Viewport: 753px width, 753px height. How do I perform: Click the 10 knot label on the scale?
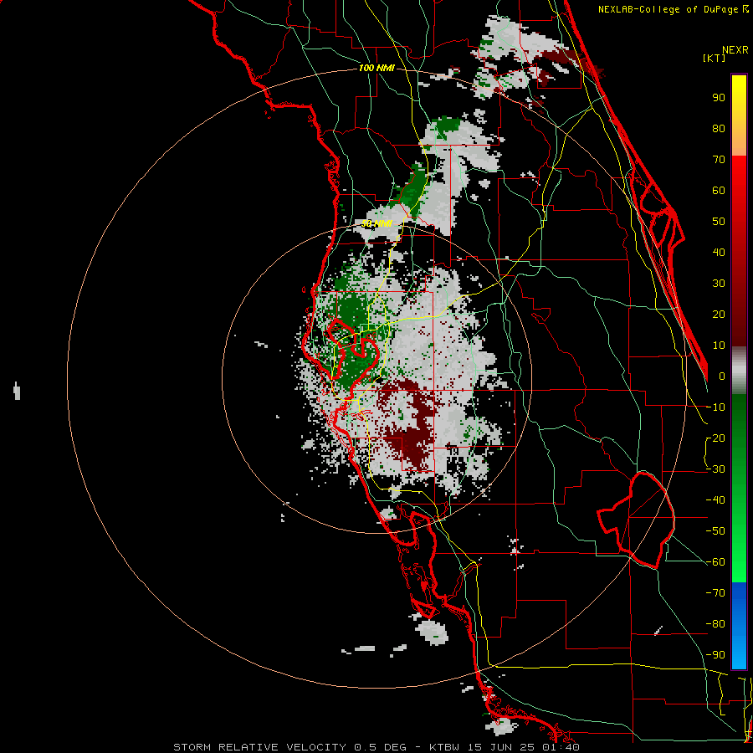tap(719, 346)
